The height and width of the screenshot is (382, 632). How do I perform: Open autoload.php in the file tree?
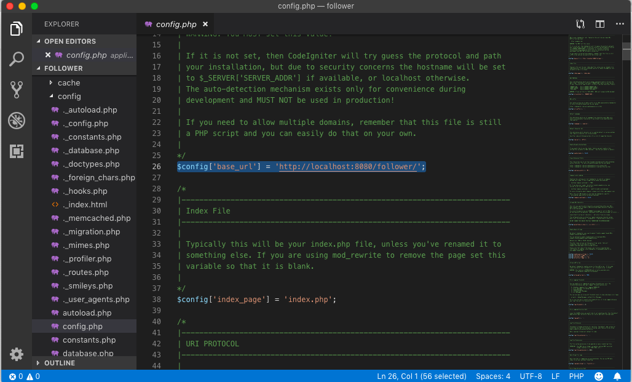87,312
